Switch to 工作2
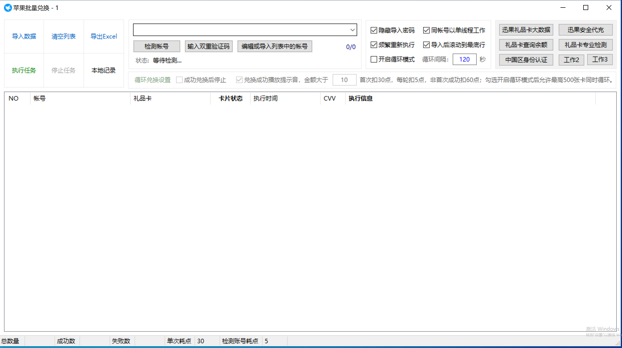 coord(571,60)
